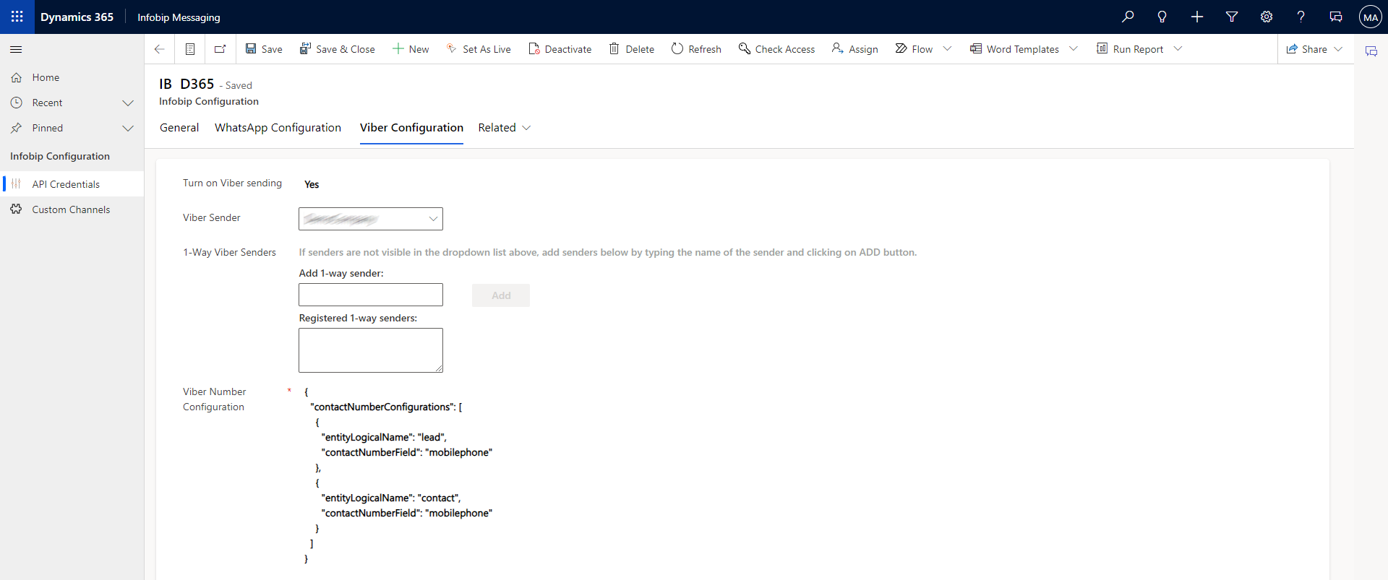Screen dimensions: 1388x580
Task: Open the chat panel icon in header
Action: tap(1336, 17)
